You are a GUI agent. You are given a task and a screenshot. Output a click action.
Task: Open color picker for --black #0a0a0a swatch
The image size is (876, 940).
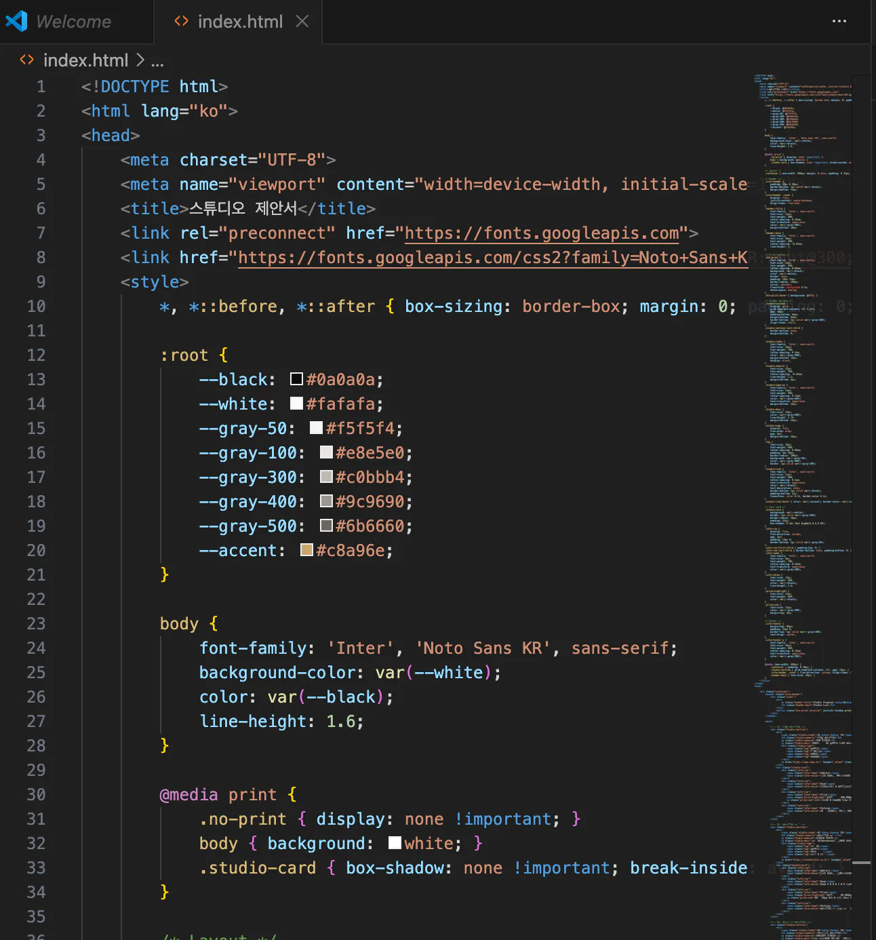[296, 379]
